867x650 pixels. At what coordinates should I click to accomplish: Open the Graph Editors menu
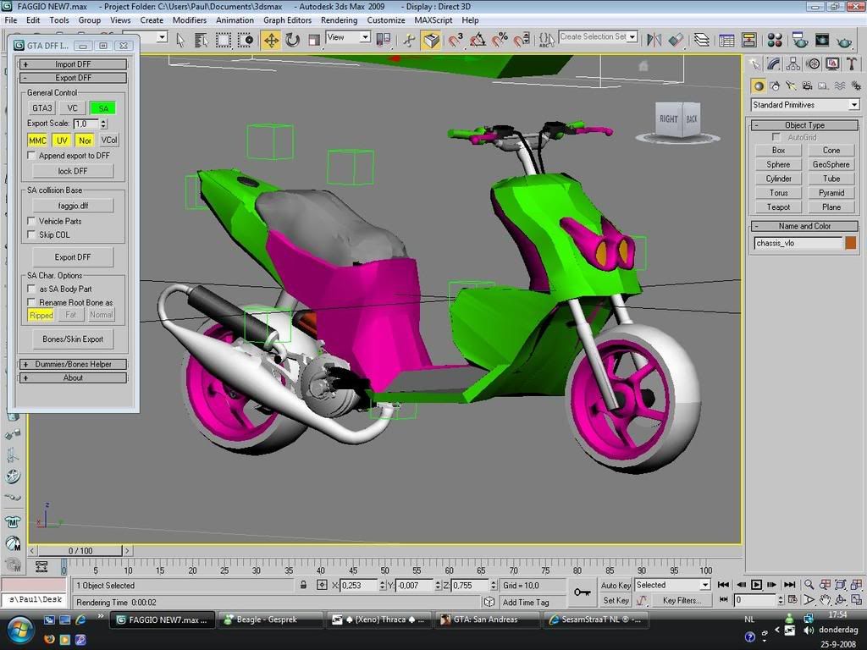(288, 20)
